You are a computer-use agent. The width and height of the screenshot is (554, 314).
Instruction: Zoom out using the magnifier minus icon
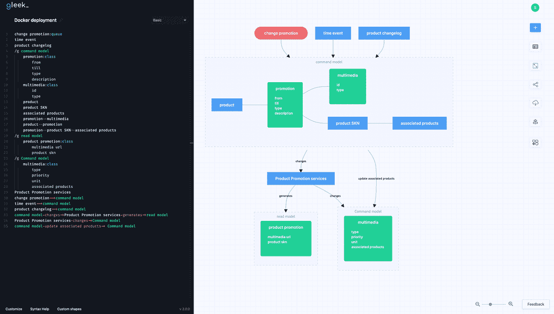[477, 304]
